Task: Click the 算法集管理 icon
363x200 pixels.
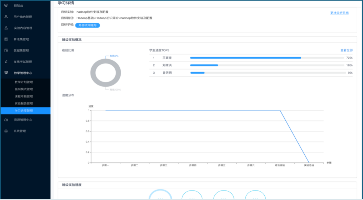Action: (x=6, y=39)
